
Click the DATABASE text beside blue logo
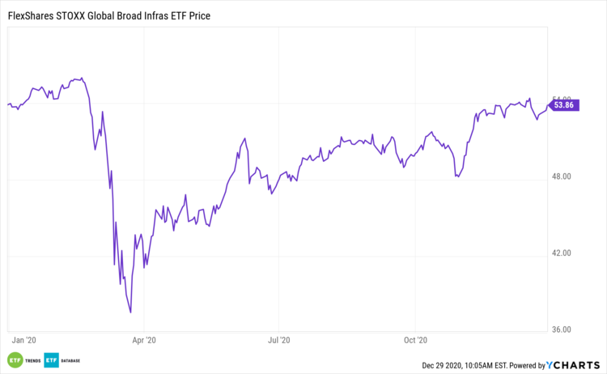pyautogui.click(x=71, y=360)
